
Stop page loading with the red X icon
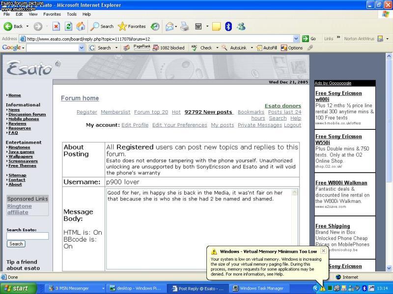click(56, 26)
